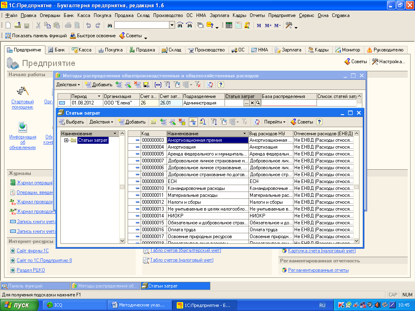Open the Перейти dropdown in Статьи затрат
Viewport: 415px width, 311px height.
(x=275, y=122)
